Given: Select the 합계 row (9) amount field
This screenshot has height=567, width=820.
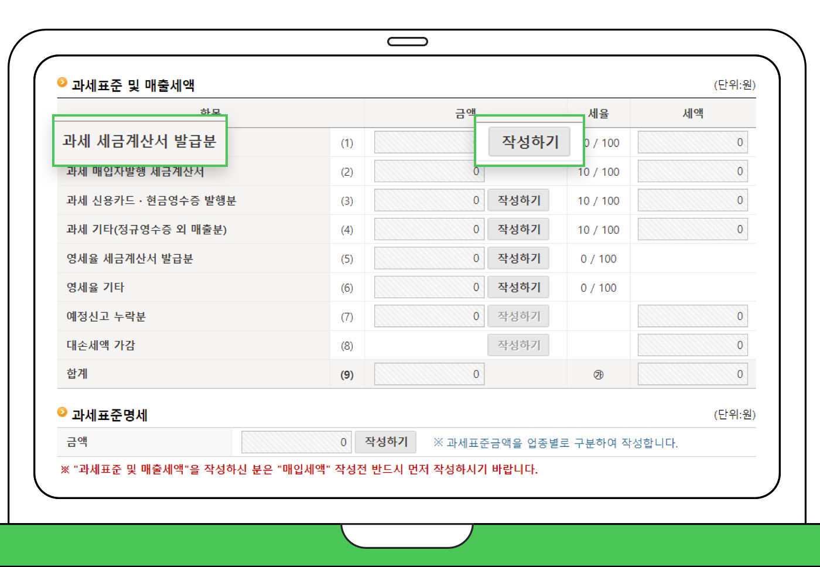Looking at the screenshot, I should pyautogui.click(x=429, y=374).
